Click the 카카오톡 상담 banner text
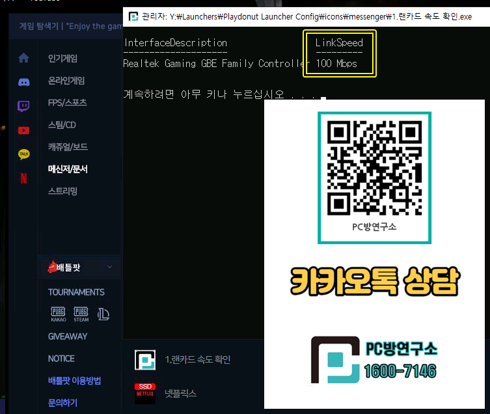 coord(374,281)
